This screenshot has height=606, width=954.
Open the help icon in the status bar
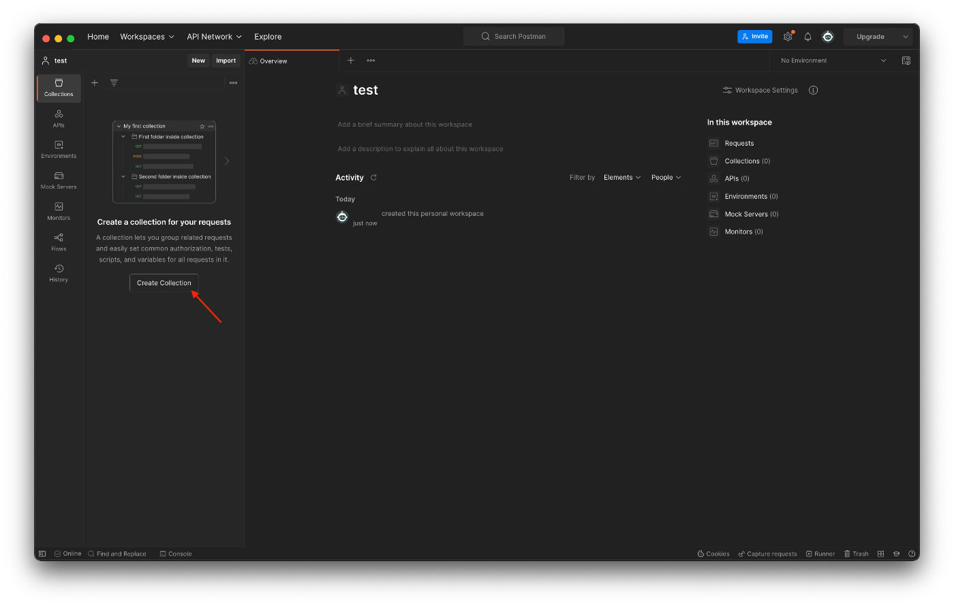click(x=912, y=554)
